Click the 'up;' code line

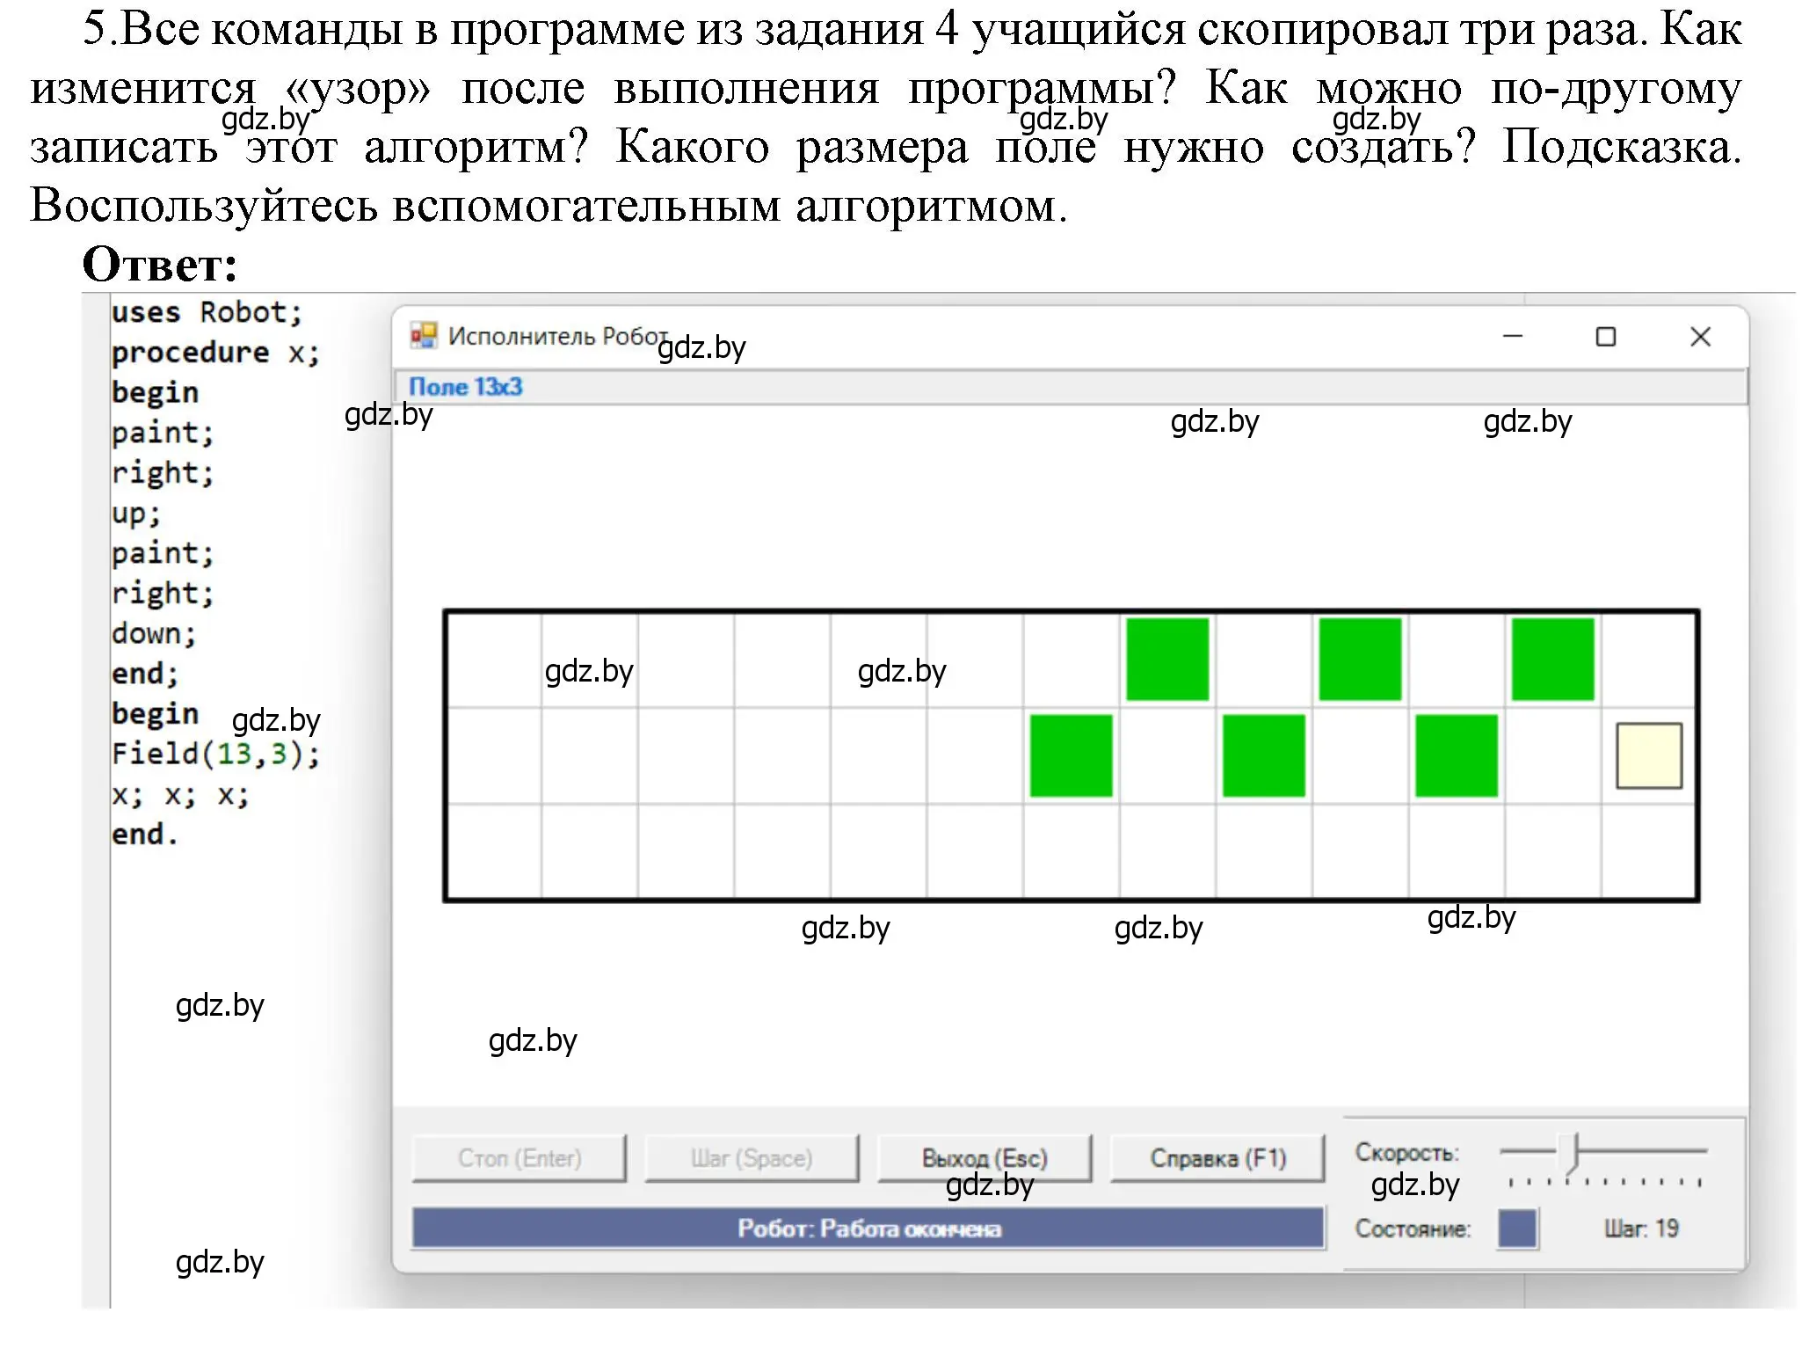pos(136,514)
